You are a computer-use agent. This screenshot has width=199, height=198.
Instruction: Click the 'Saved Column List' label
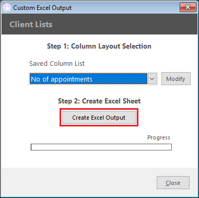(x=57, y=64)
